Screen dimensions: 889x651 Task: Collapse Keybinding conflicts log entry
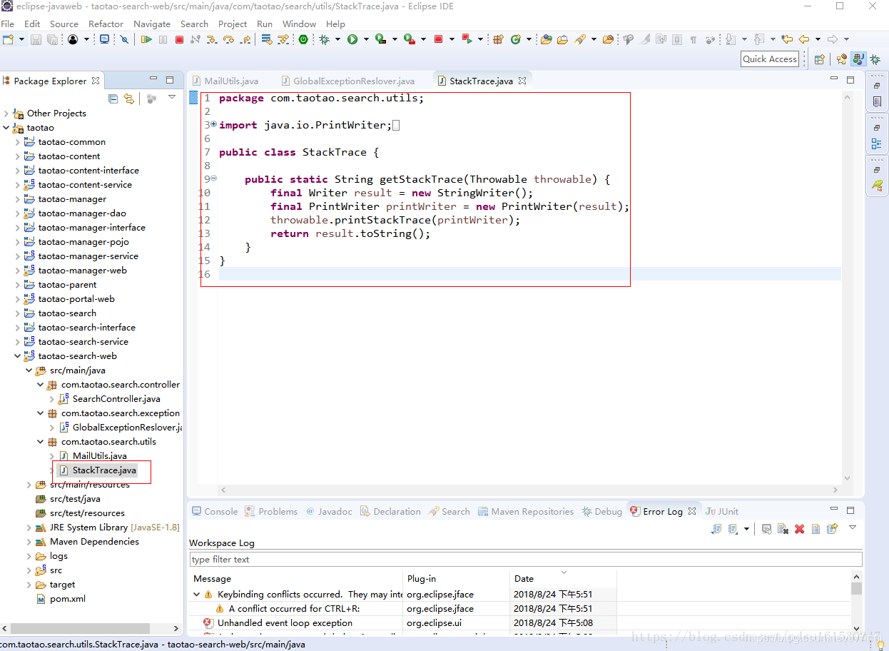tap(197, 594)
